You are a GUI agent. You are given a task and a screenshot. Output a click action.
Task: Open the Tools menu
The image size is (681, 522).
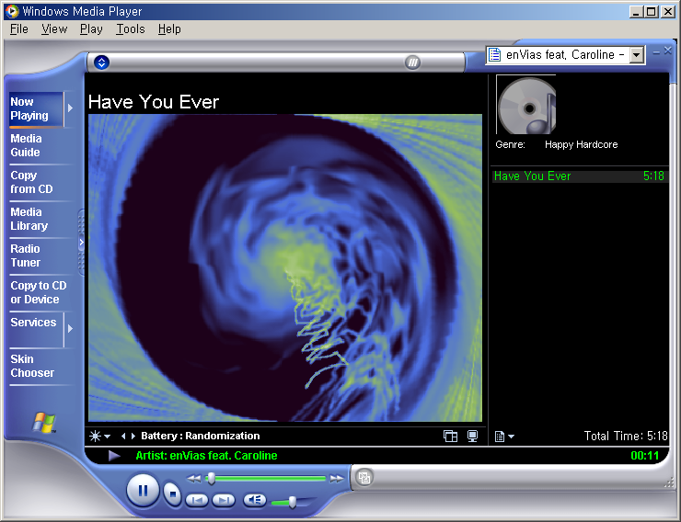tap(131, 29)
